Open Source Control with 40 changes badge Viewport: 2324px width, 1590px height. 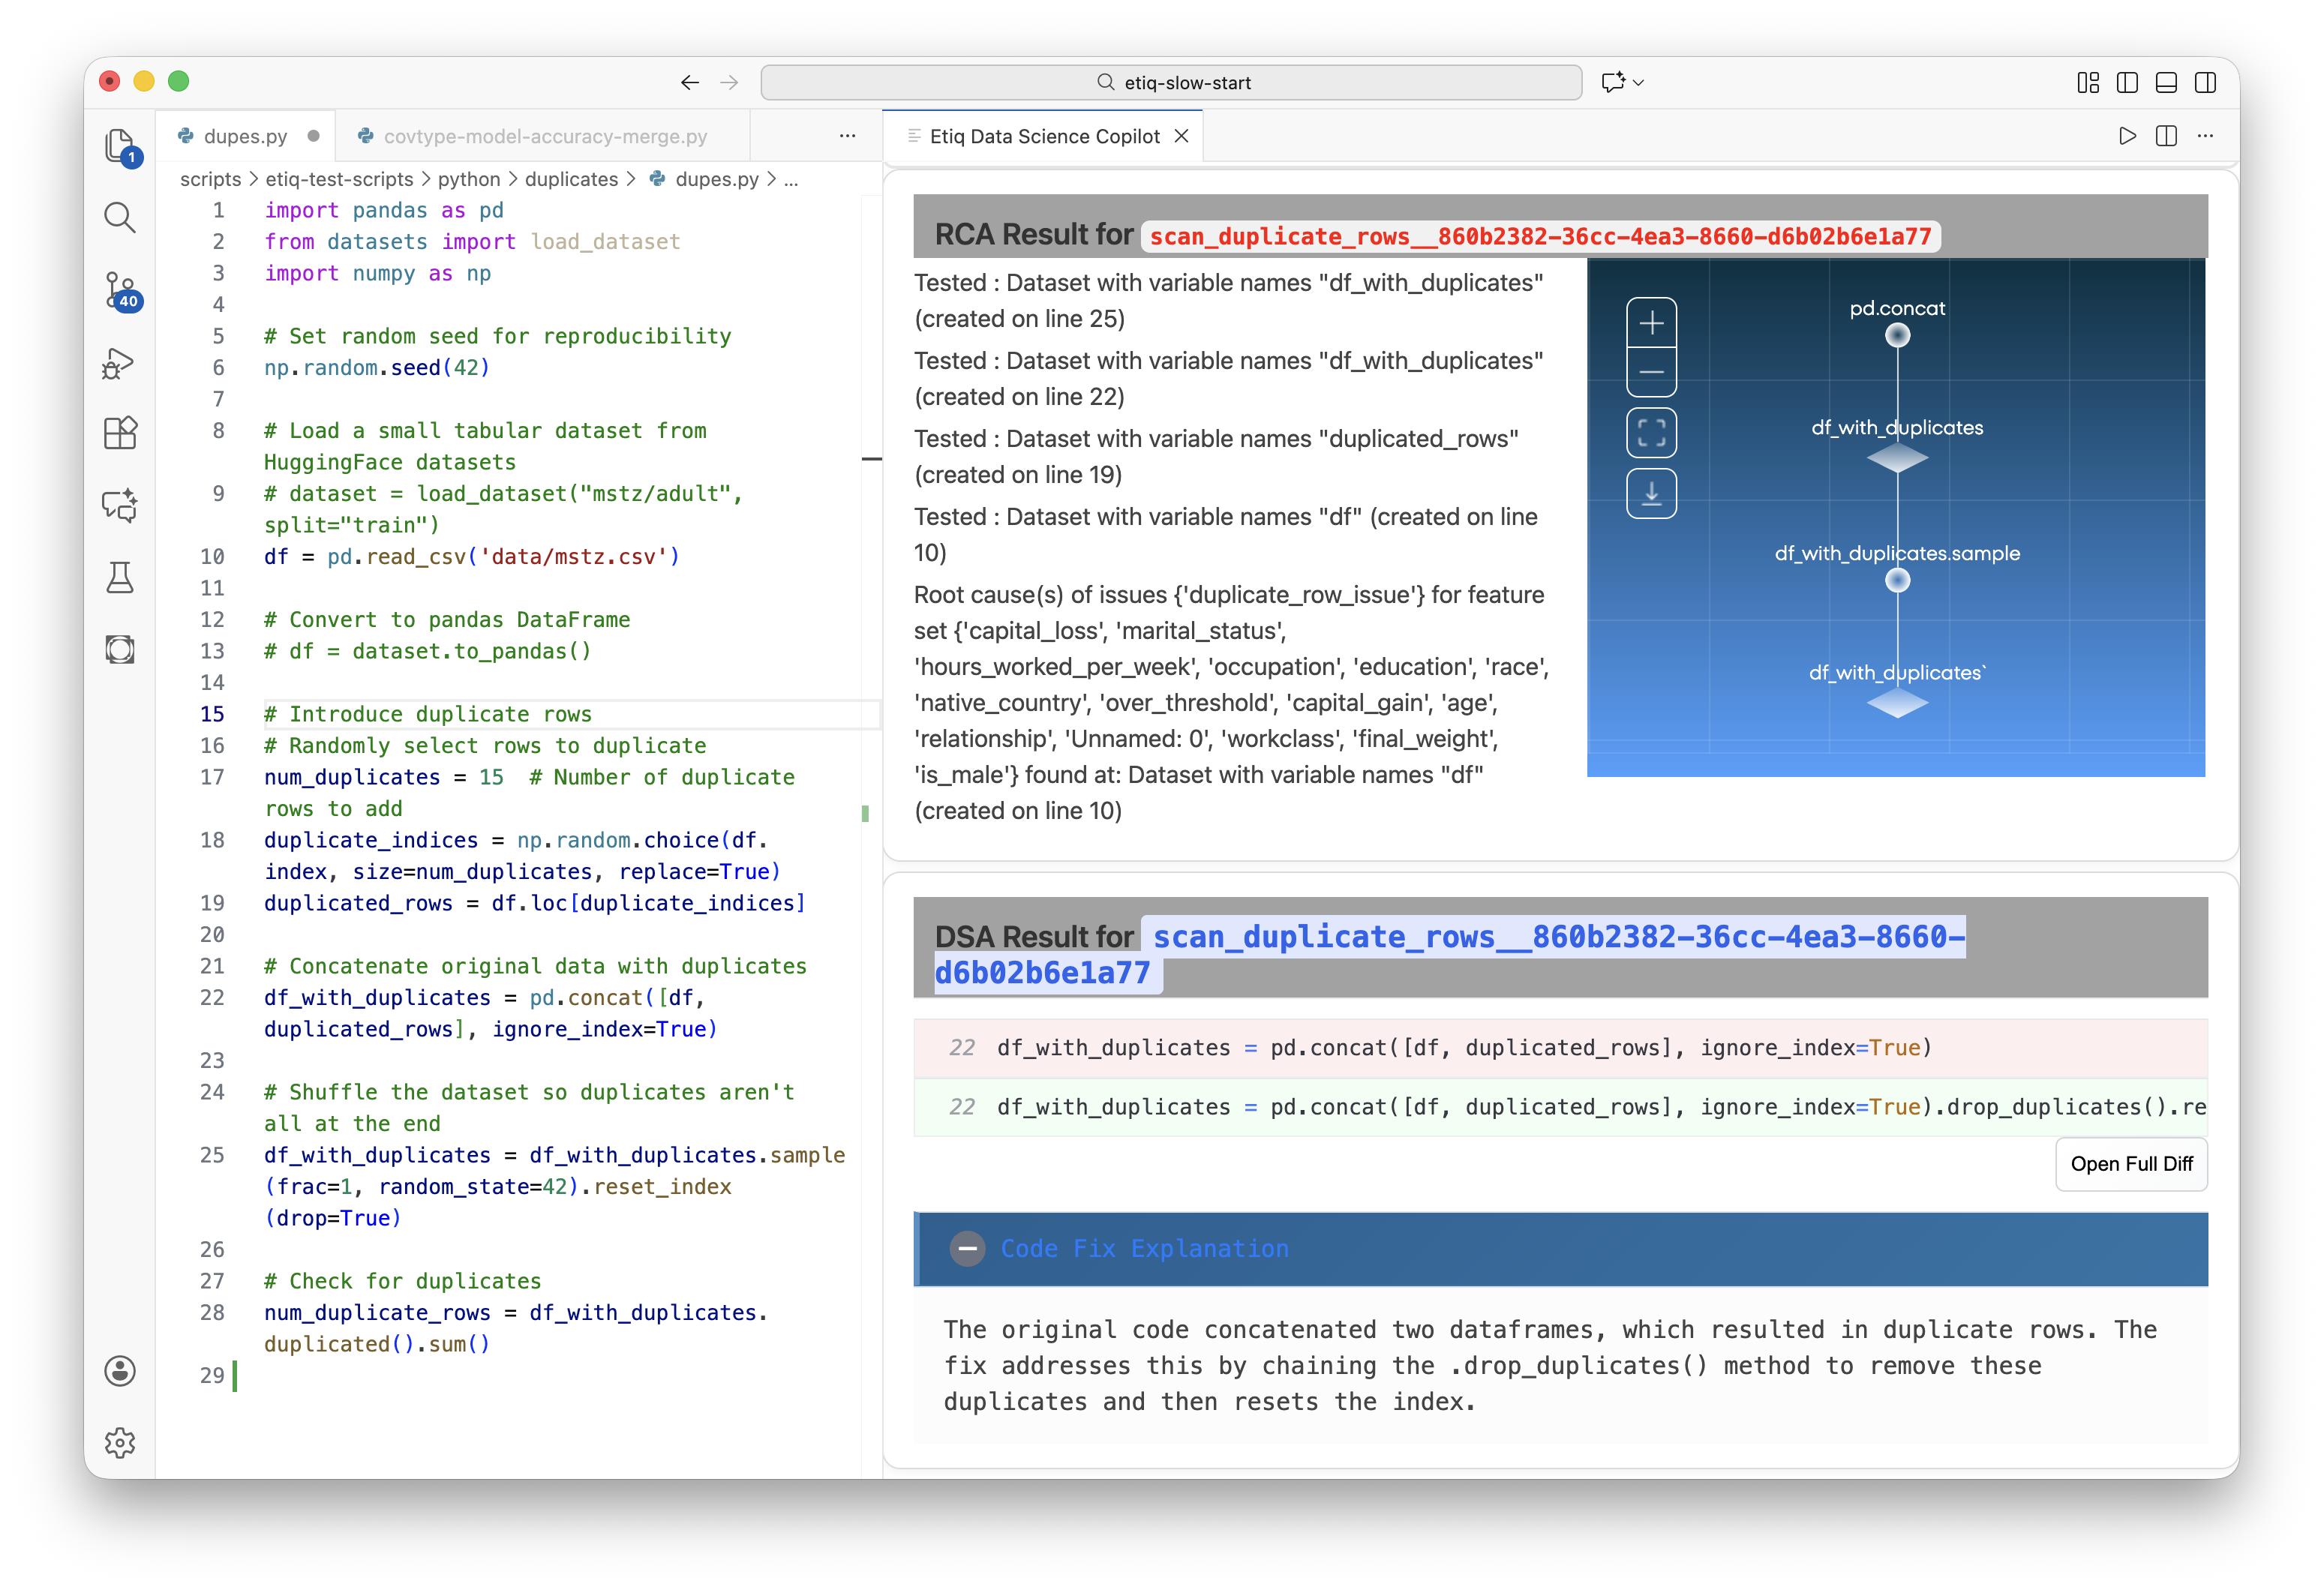click(x=120, y=290)
